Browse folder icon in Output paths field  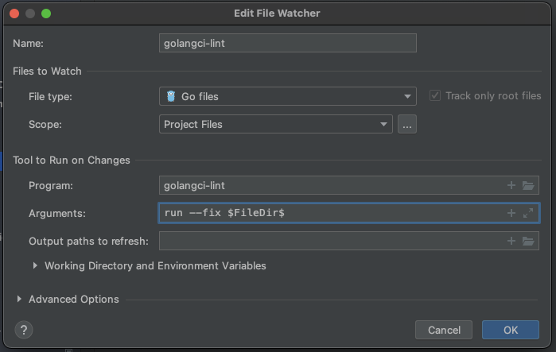(x=528, y=241)
